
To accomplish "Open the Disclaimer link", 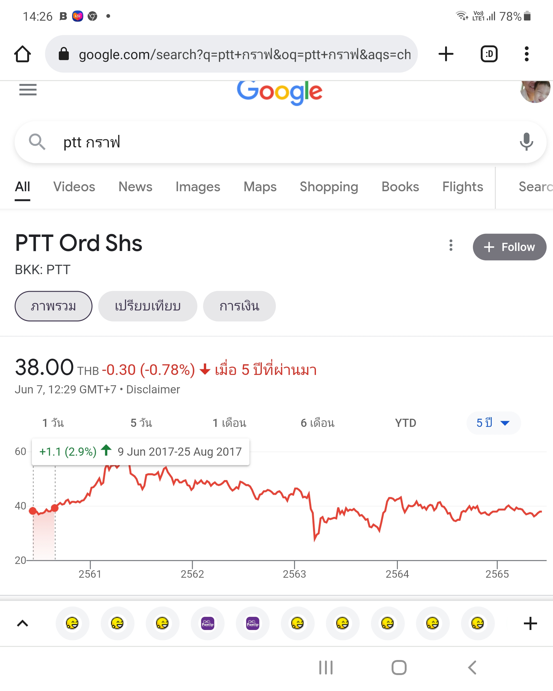I will tap(153, 389).
